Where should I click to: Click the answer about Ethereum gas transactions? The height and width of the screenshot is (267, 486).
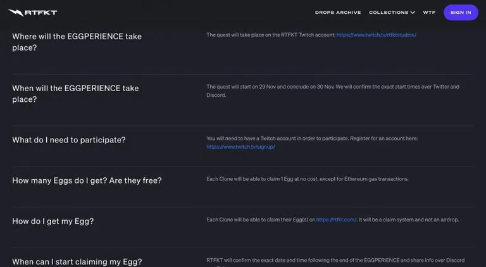[x=307, y=179]
